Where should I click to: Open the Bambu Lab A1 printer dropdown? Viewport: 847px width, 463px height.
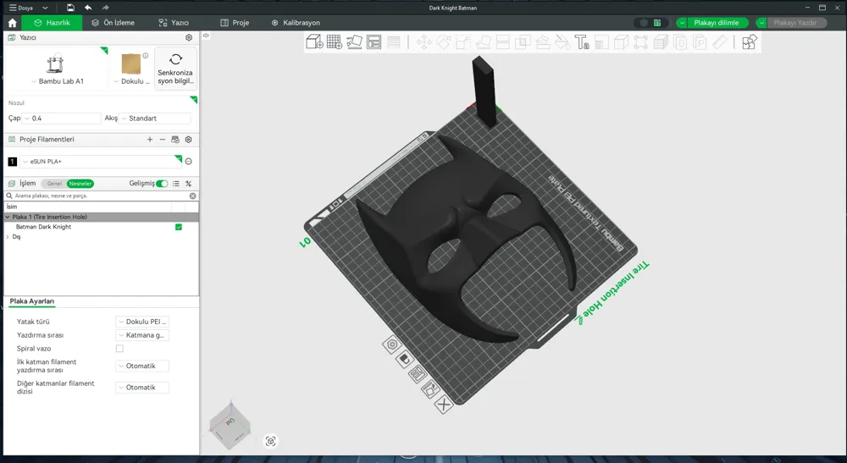(58, 81)
